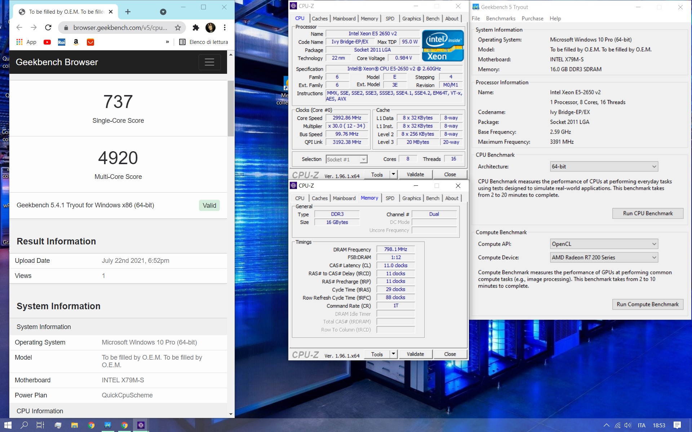Open the Architecture 64-bit dropdown

click(x=604, y=166)
